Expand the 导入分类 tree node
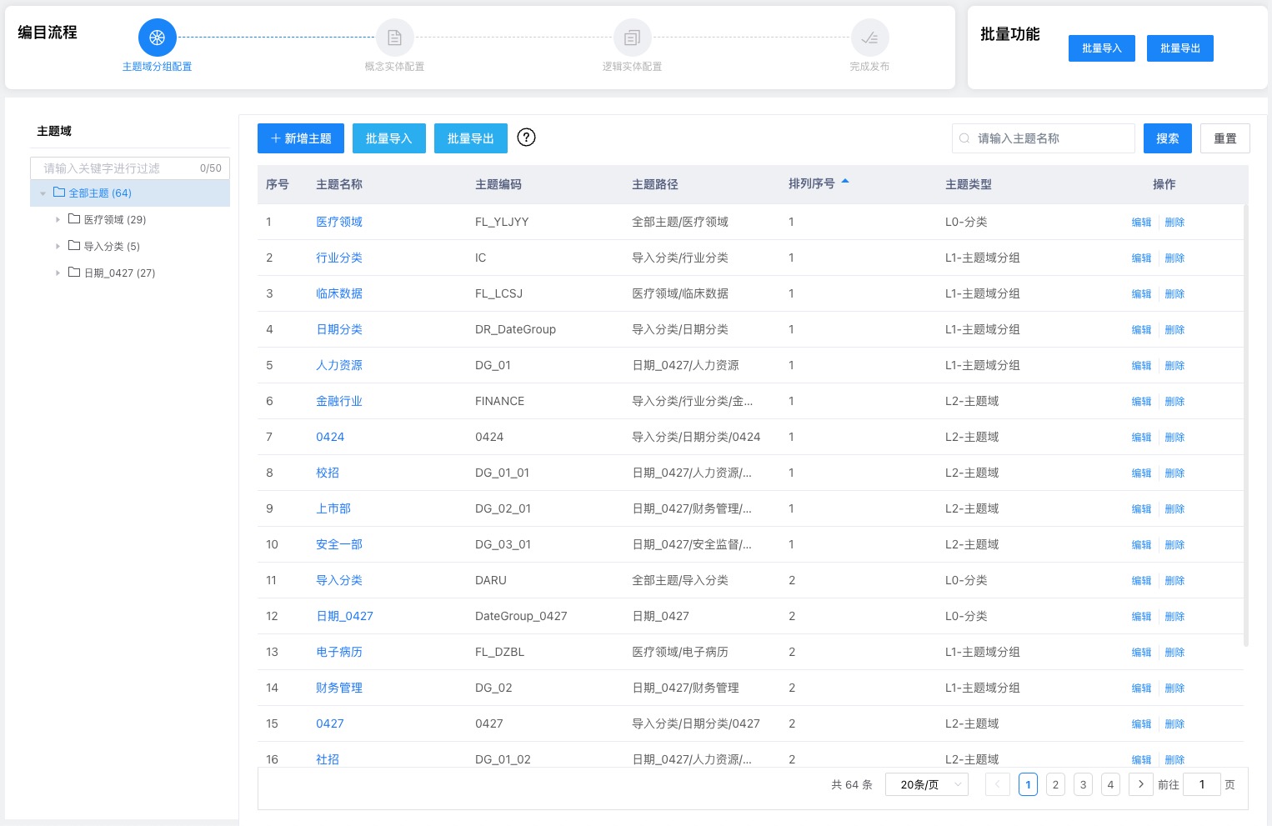 tap(58, 246)
